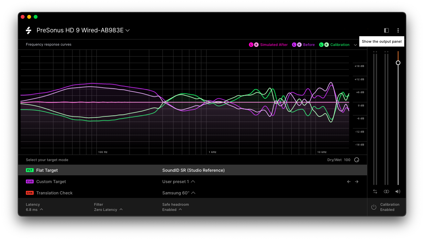Image resolution: width=424 pixels, height=240 pixels.
Task: Expand the curve legend chevron
Action: [x=355, y=45]
